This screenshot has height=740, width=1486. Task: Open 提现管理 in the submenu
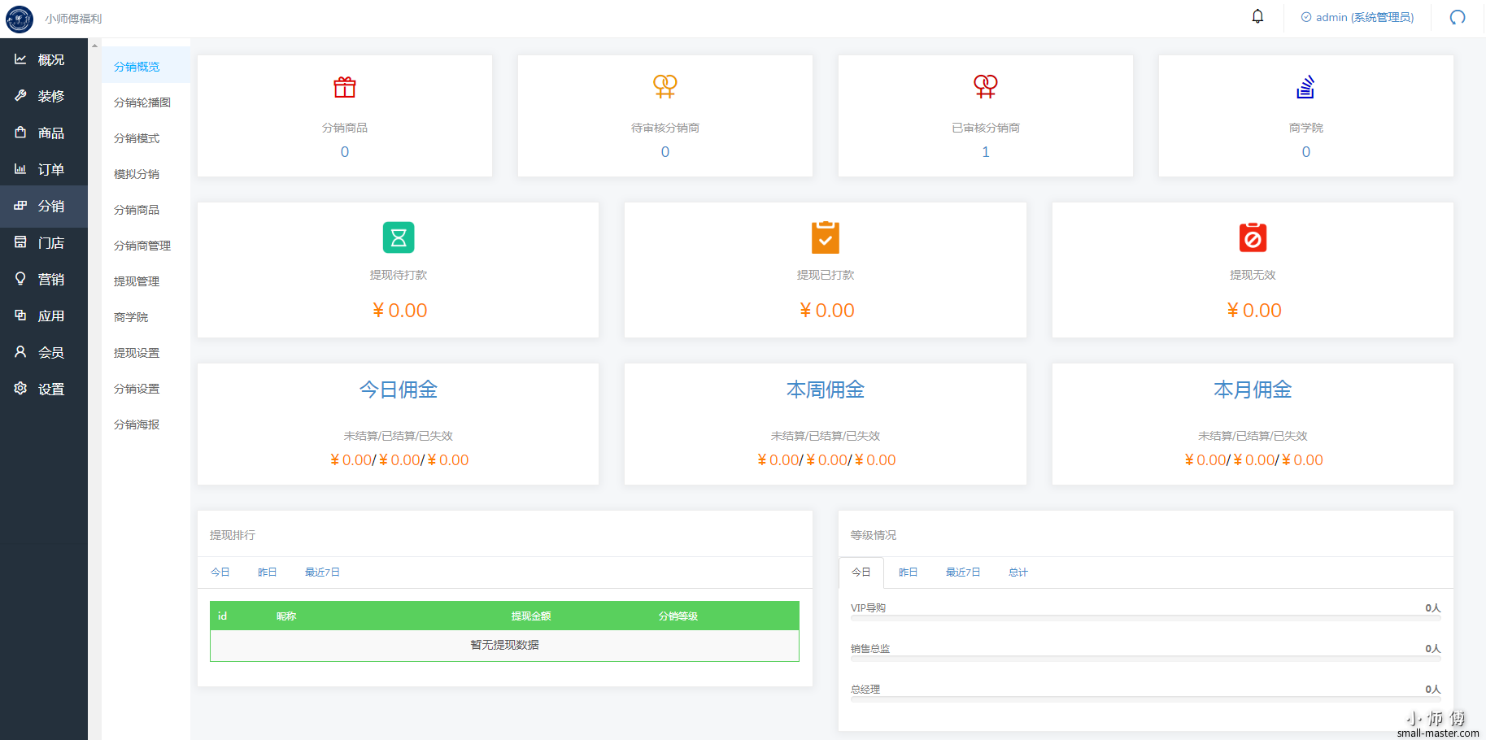pyautogui.click(x=137, y=281)
